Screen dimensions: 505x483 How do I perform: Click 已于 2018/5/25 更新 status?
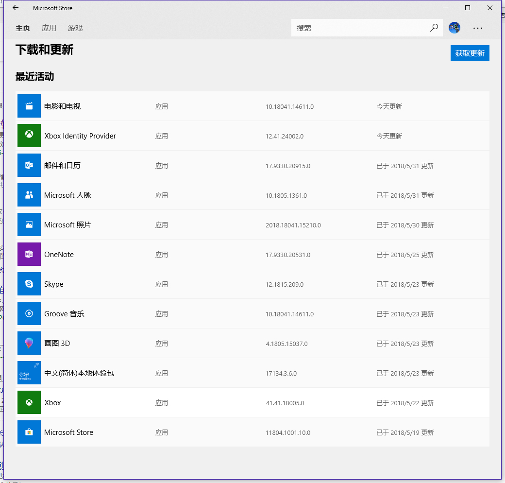point(405,255)
